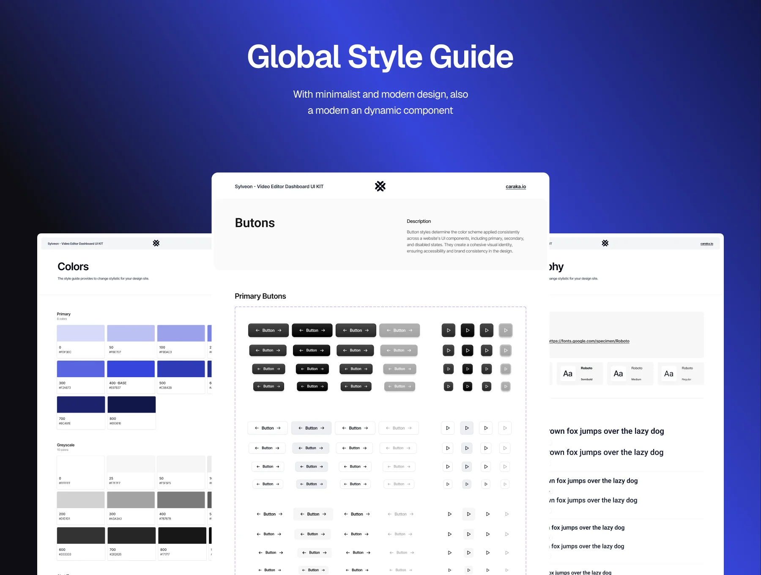
Task: Click the gray-background play icon in the second ghost row
Action: 468,534
